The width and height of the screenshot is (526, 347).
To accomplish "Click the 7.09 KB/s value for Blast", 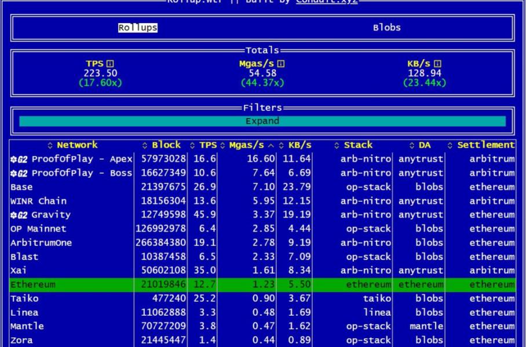I will pos(299,257).
